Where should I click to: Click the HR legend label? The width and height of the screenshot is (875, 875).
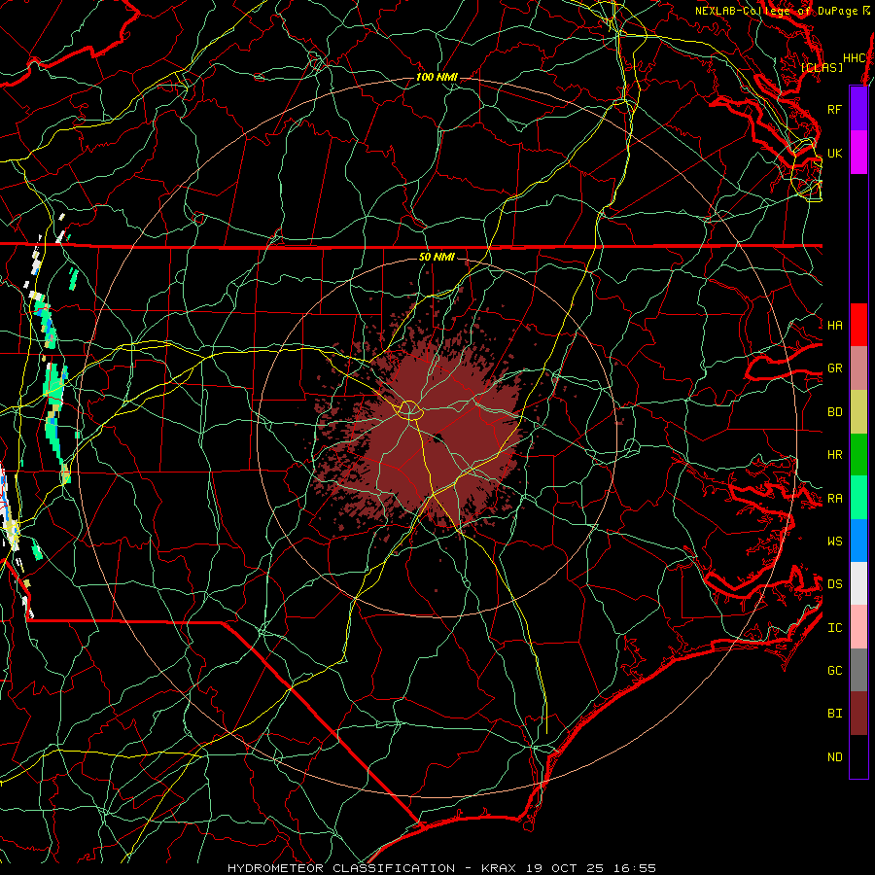click(834, 455)
